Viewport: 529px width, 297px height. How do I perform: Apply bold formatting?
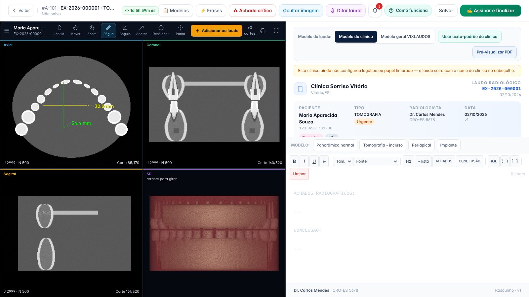(294, 161)
